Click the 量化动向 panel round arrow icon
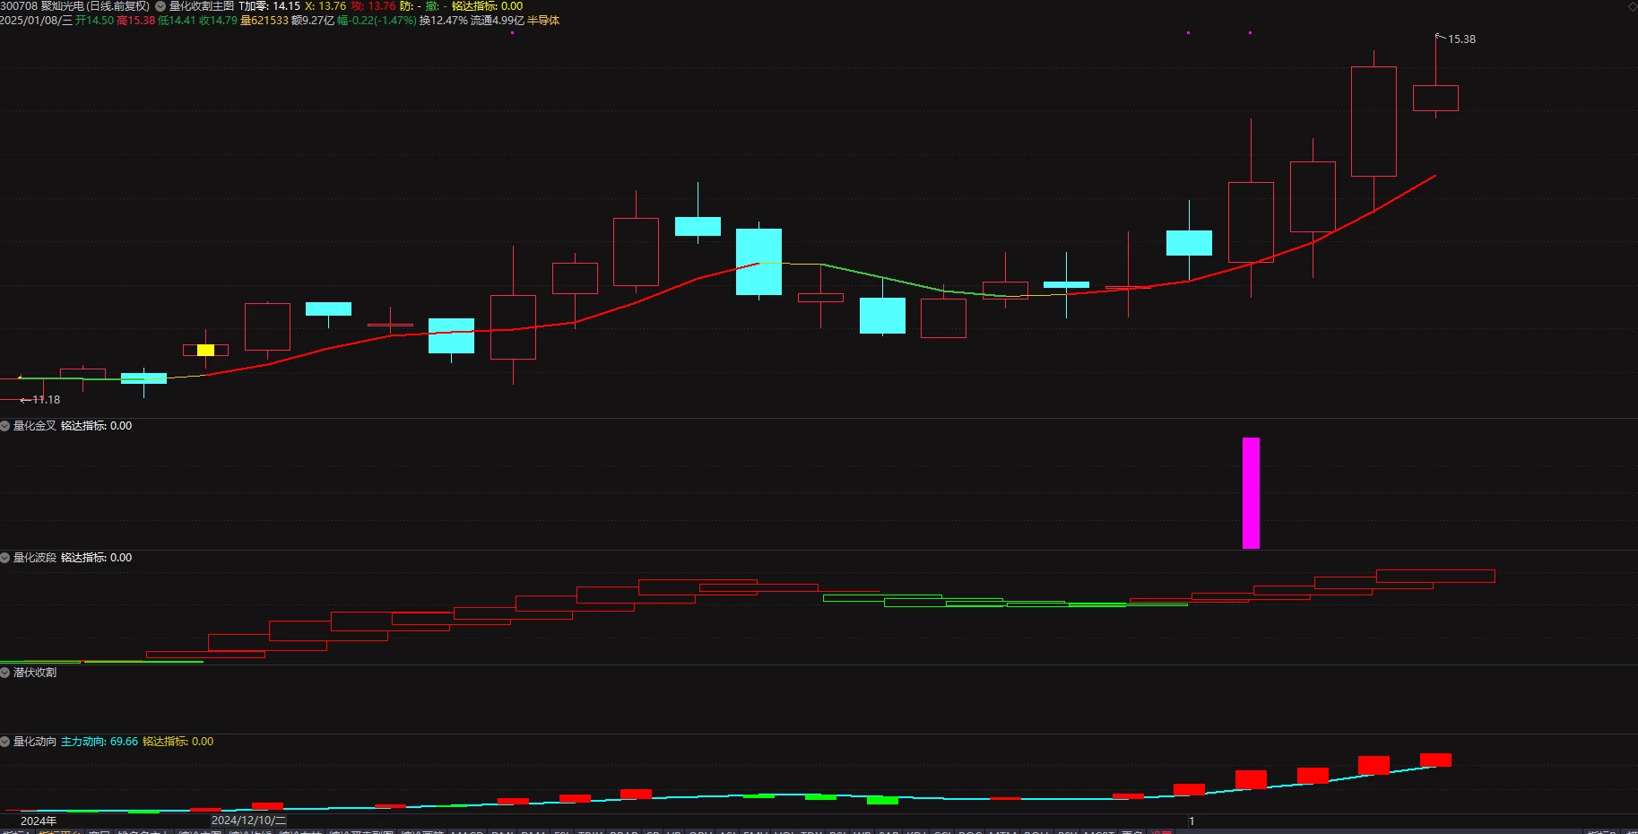 [x=5, y=742]
